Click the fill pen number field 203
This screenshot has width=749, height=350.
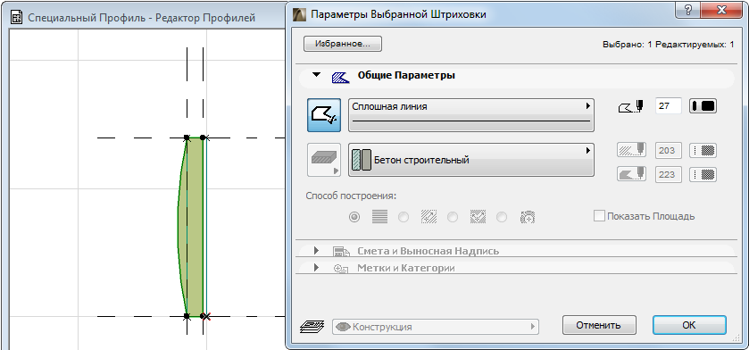point(669,150)
